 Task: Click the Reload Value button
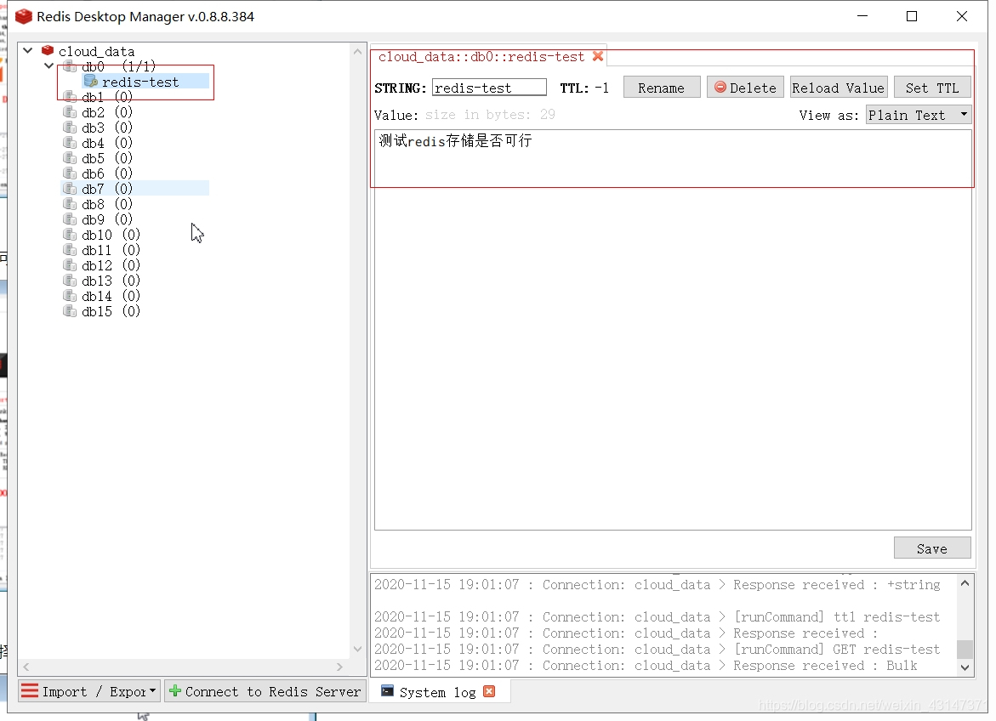(838, 88)
